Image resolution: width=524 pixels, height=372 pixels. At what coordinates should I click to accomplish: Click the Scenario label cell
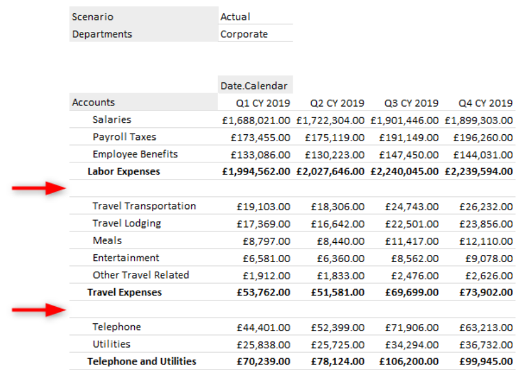coord(93,17)
